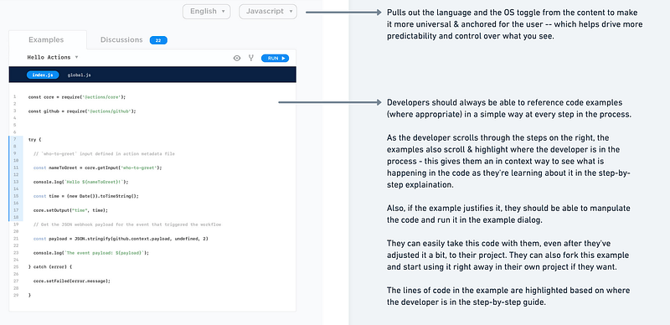Switch to the Discussions tab
Image resolution: width=670 pixels, height=325 pixels.
[x=121, y=39]
